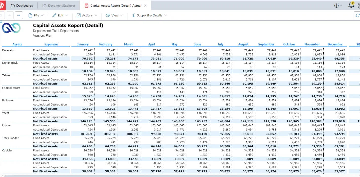360x177 pixels.
Task: Open the help question mark menu
Action: [x=336, y=5]
